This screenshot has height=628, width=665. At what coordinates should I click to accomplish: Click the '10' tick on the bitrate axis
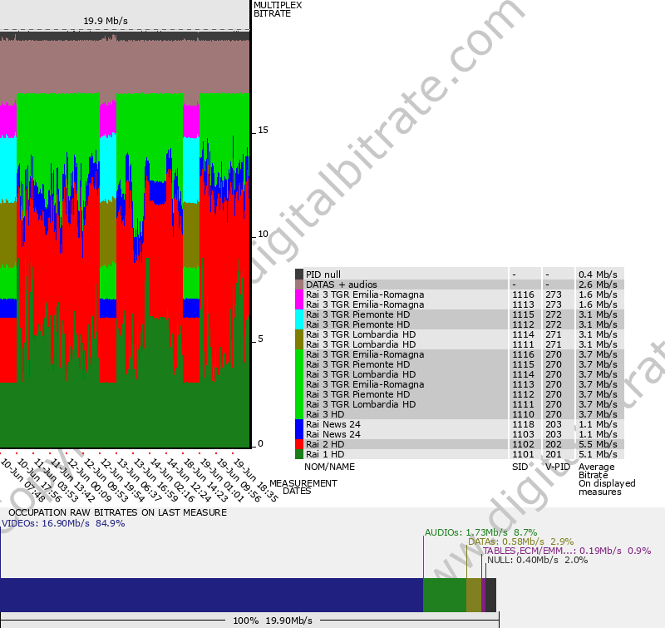coord(263,234)
